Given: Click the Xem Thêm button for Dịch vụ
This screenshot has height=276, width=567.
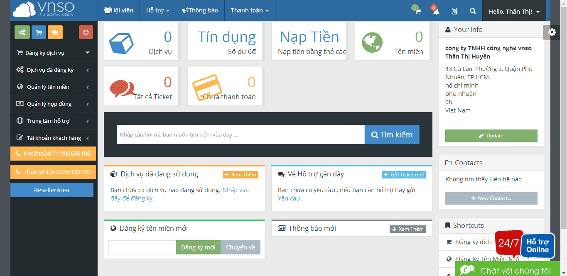Looking at the screenshot, I should [241, 175].
